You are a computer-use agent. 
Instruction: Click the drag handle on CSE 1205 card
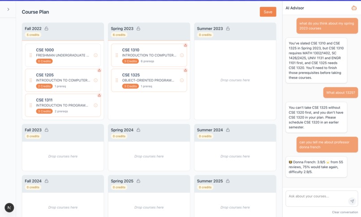[30, 80]
